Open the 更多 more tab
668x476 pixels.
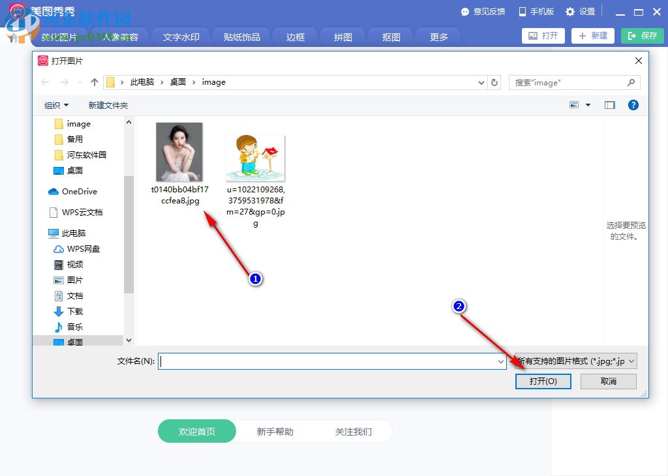tap(438, 37)
